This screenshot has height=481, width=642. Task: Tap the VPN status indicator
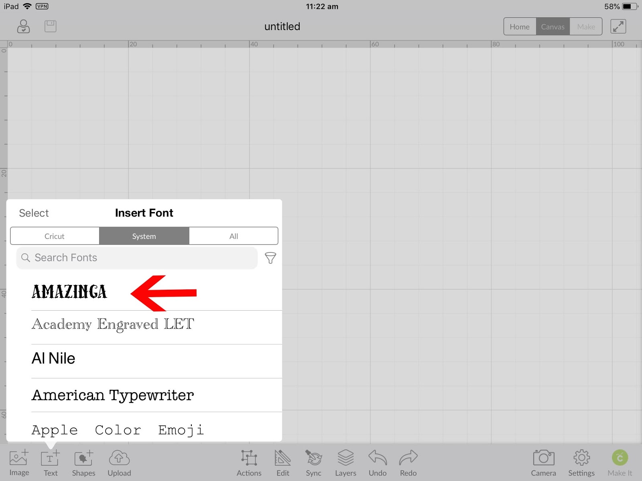point(42,6)
